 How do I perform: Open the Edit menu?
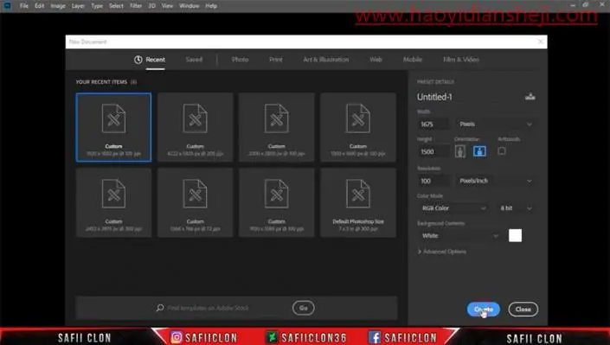[39, 6]
